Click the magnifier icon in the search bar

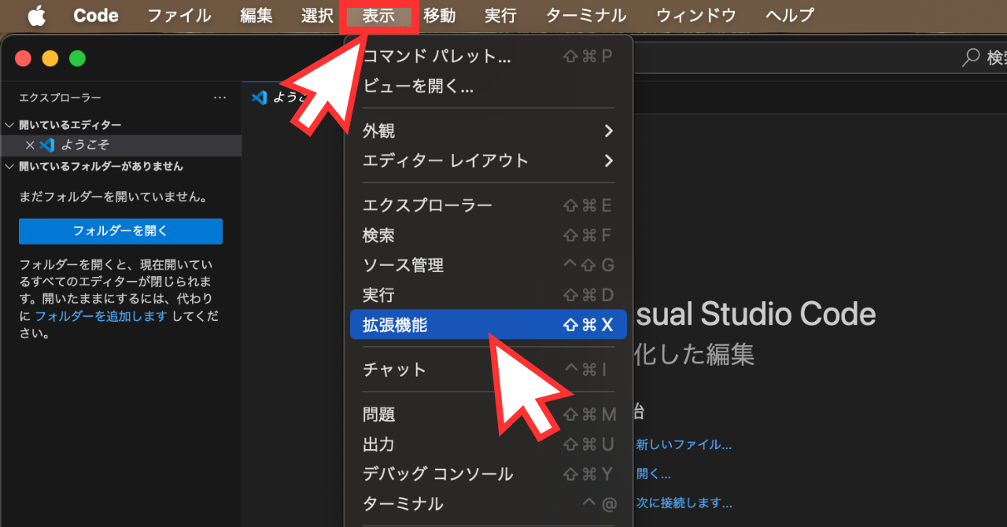(x=970, y=57)
